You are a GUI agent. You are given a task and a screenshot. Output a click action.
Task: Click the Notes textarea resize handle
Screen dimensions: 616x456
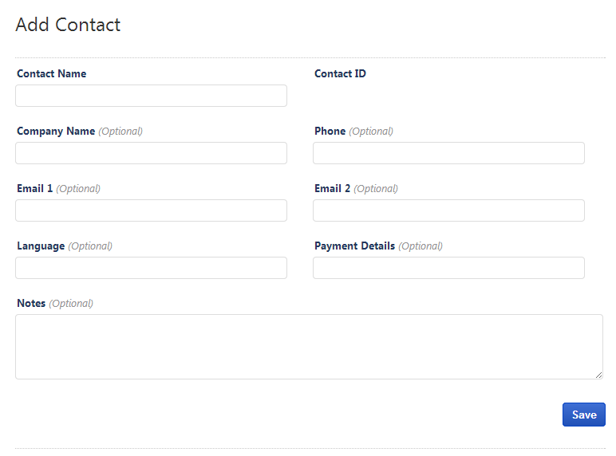598,375
